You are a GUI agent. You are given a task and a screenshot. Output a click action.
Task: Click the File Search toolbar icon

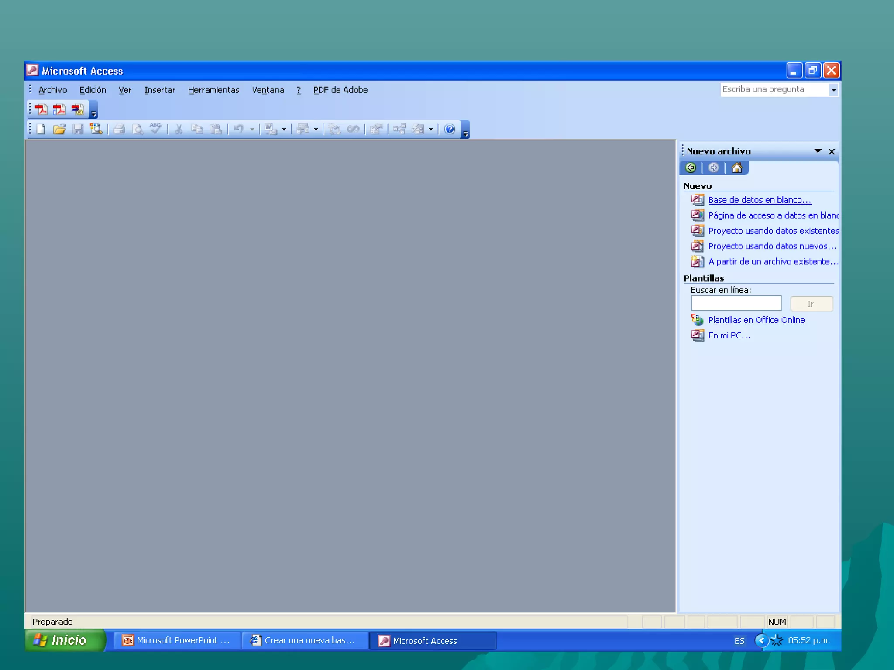(96, 129)
